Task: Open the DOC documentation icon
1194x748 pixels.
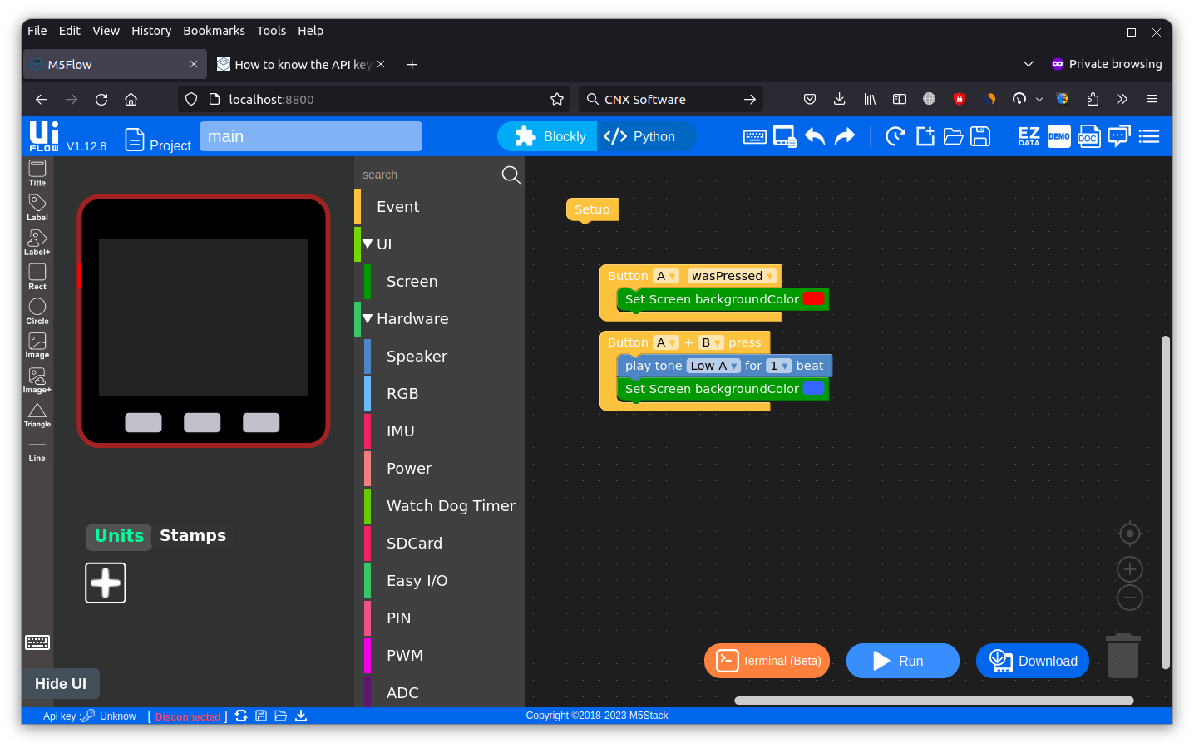Action: click(x=1089, y=136)
